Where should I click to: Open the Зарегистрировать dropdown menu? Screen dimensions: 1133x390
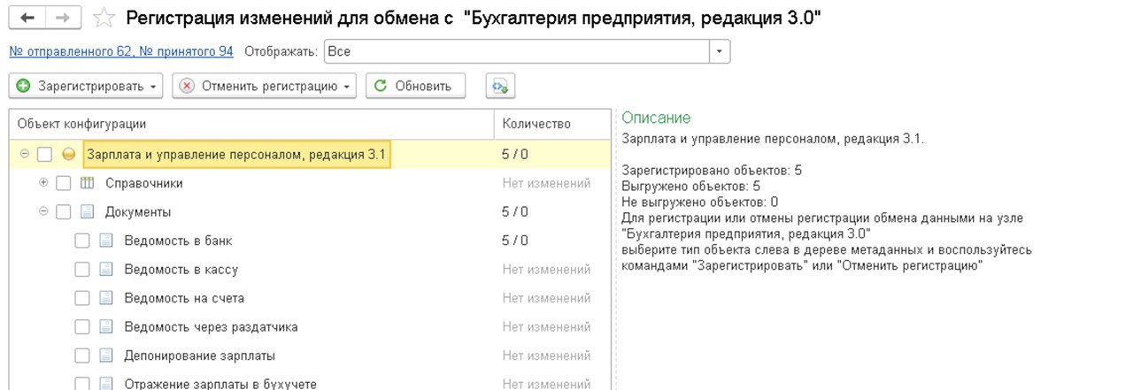(x=153, y=87)
